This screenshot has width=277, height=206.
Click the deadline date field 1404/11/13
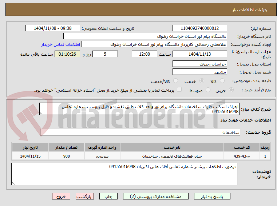(x=199, y=54)
